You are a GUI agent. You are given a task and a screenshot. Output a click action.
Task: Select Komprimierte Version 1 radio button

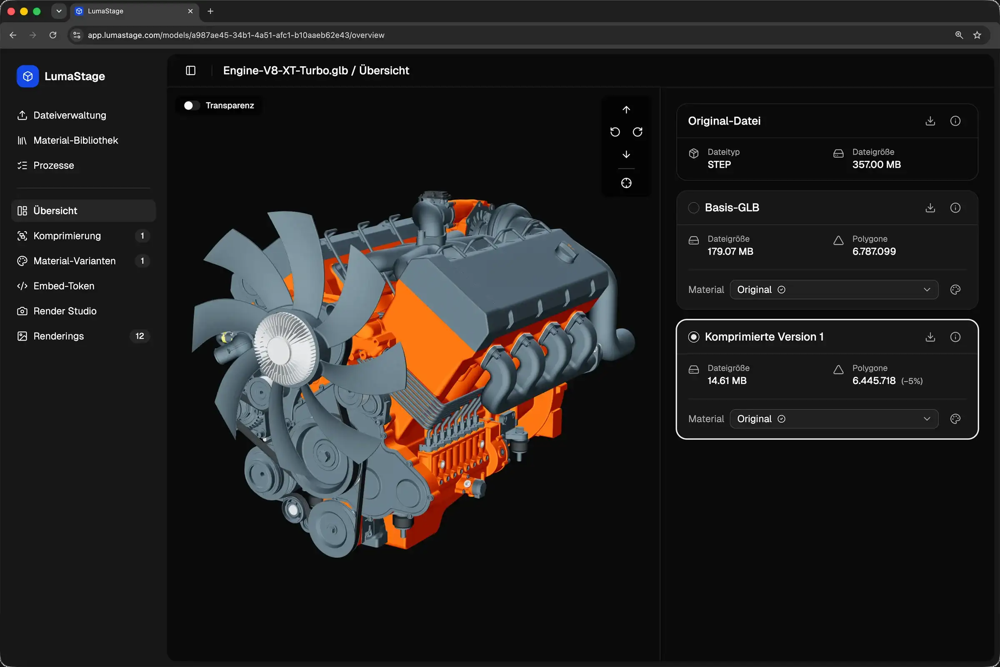click(693, 337)
